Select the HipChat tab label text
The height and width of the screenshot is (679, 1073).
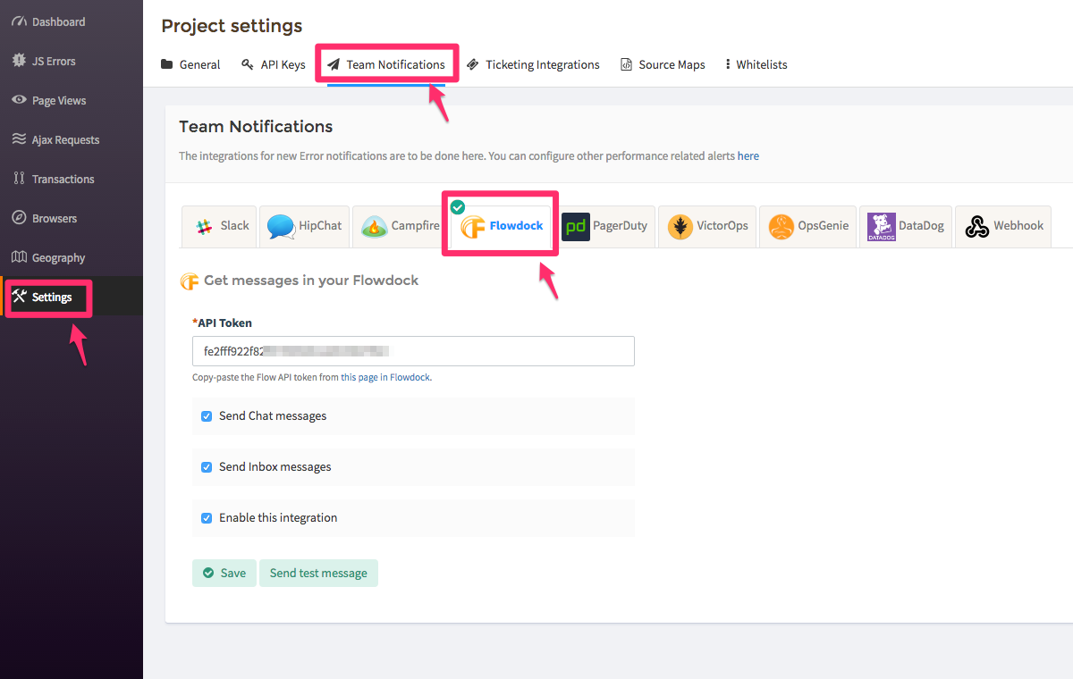click(x=320, y=226)
